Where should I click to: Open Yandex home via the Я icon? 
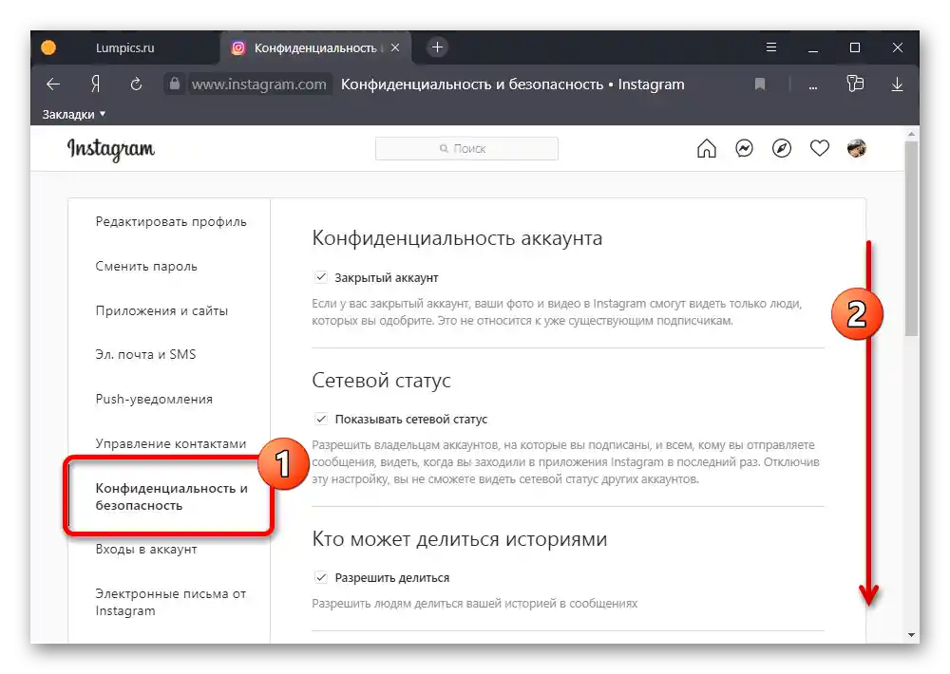coord(95,84)
